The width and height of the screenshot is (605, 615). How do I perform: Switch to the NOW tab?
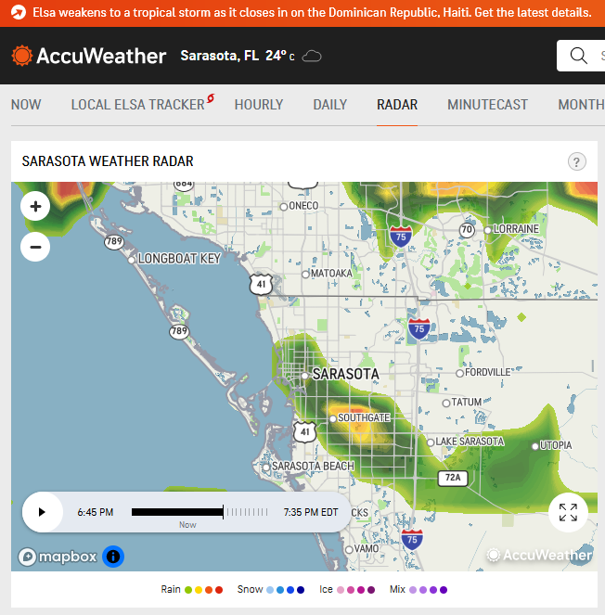click(x=26, y=105)
